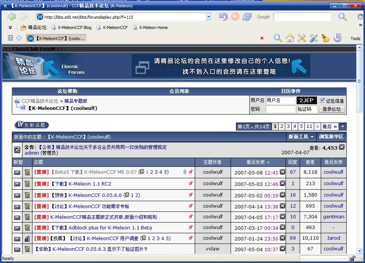Open the K-Meleon Home bookmark
Image resolution: width=365 pixels, height=263 pixels.
[150, 27]
